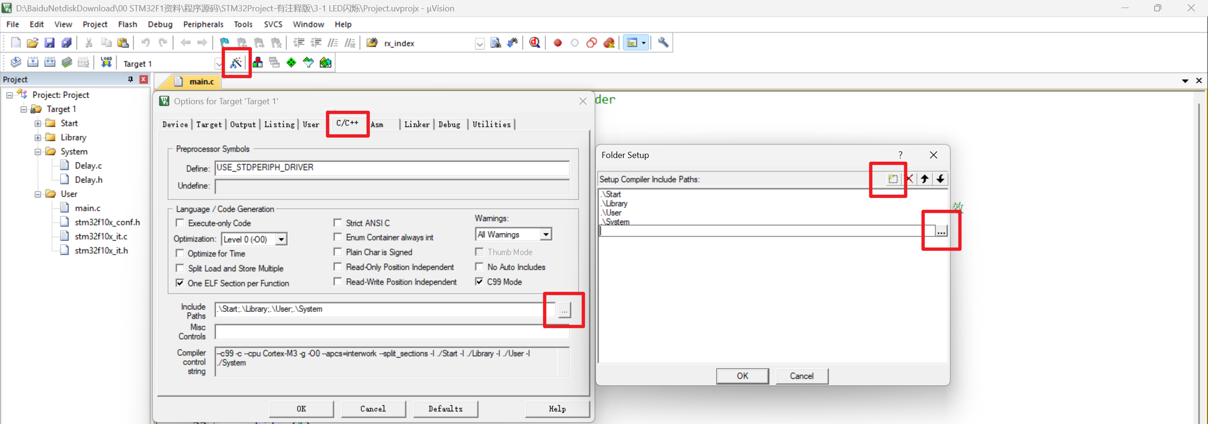This screenshot has height=424, width=1208.
Task: Open Manage Run-Time Environment green diamond
Action: (291, 63)
